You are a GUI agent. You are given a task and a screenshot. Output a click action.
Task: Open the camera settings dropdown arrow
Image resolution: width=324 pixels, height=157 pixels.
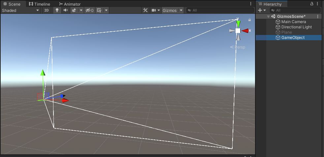159,10
